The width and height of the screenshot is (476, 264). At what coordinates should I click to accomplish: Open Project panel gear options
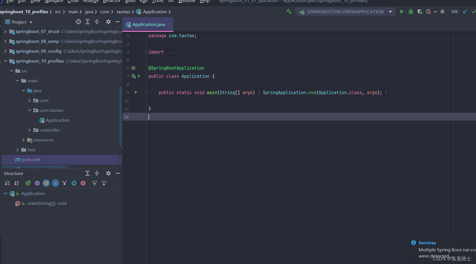pos(108,22)
